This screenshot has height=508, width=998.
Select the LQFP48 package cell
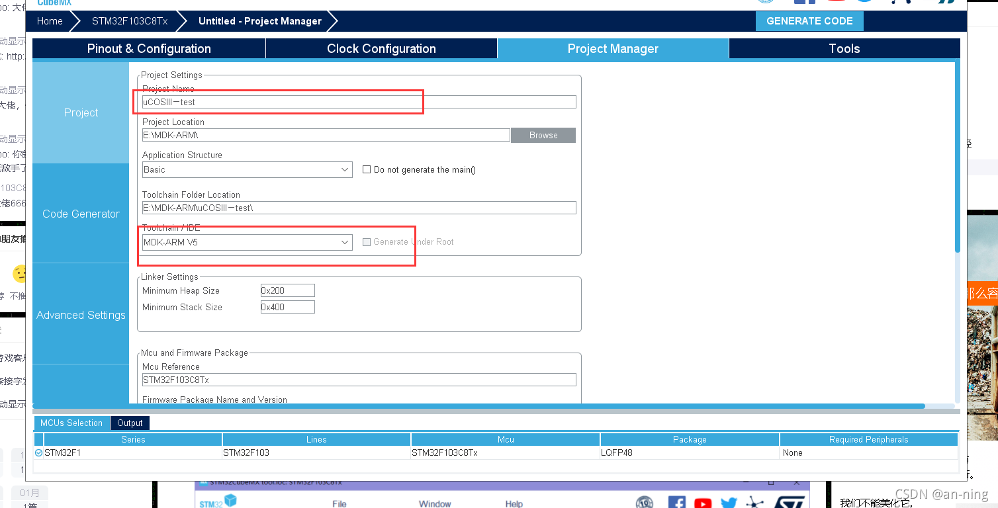coord(690,453)
